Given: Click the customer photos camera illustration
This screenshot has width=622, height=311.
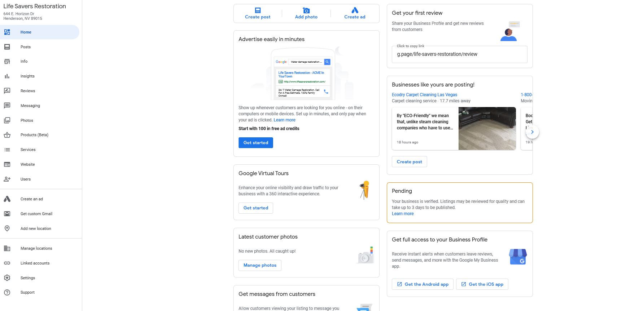Looking at the screenshot, I should pyautogui.click(x=365, y=256).
